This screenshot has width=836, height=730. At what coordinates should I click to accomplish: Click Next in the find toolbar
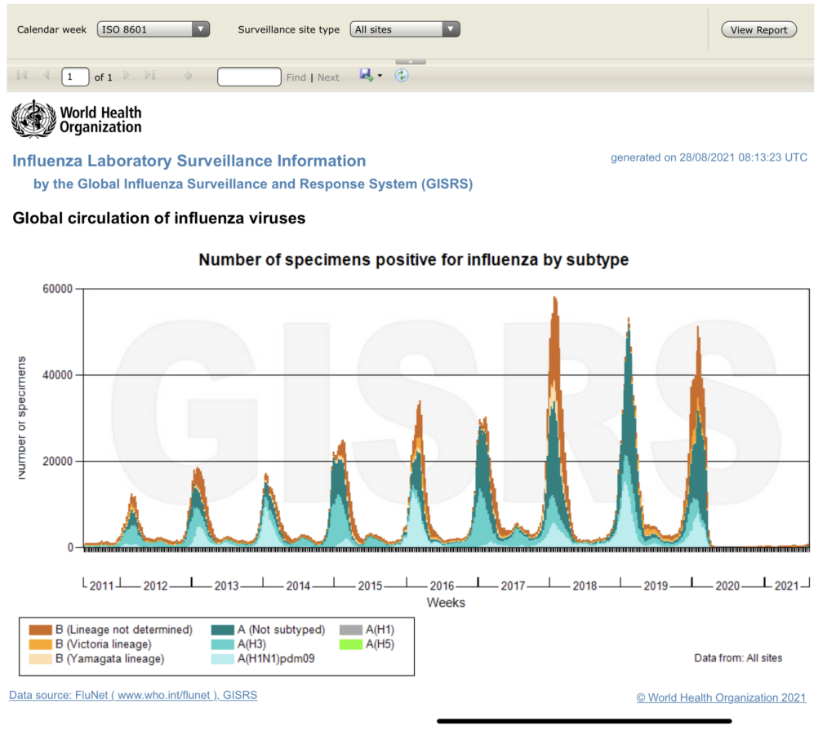328,77
